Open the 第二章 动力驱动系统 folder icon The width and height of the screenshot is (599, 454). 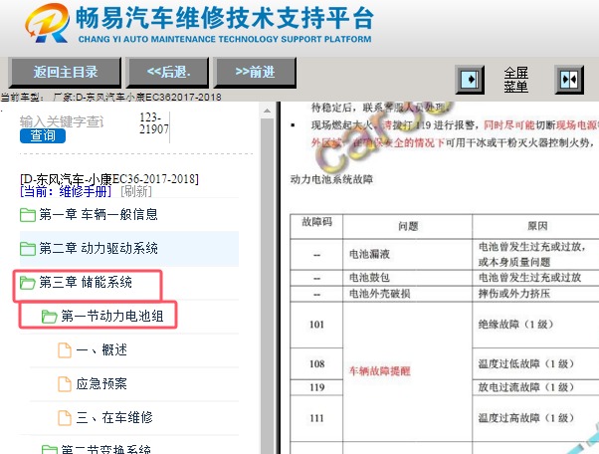click(28, 249)
